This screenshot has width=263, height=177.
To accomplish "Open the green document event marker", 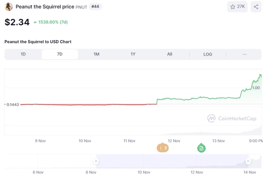I will 202,148.
